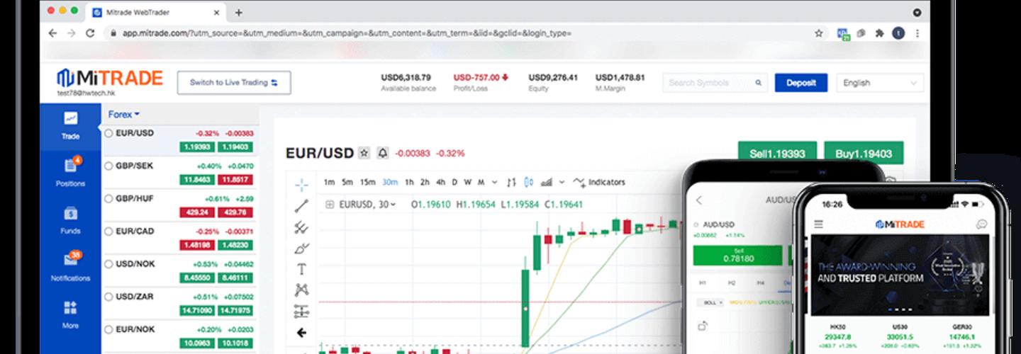This screenshot has width=1021, height=354.
Task: Expand more timeframes chevron after M
Action: pos(494,182)
